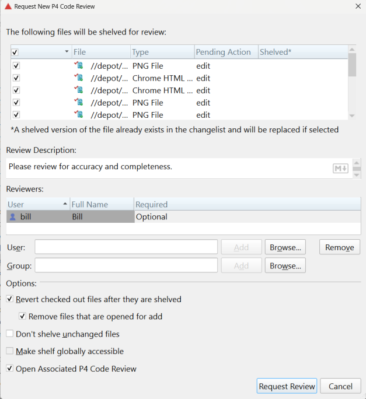
Task: Click the user icon next to bill
Action: pos(13,217)
